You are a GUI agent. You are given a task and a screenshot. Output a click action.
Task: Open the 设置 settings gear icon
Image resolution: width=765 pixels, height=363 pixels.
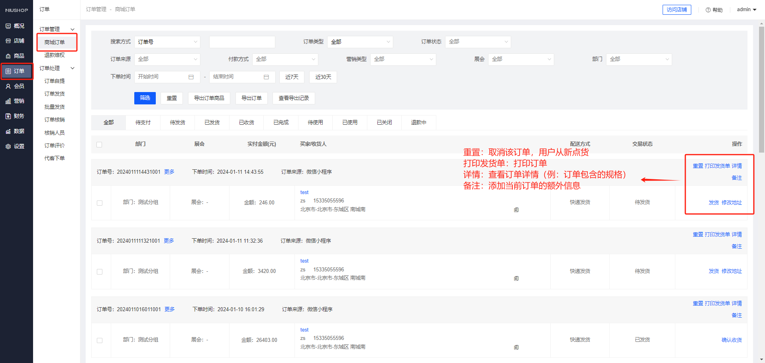(x=8, y=147)
